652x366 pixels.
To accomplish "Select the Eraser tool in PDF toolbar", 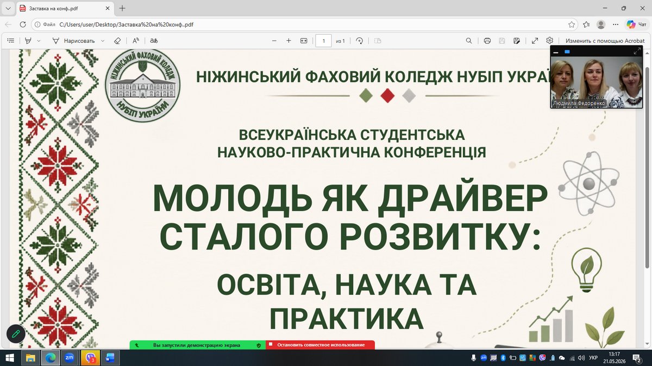I will (117, 41).
